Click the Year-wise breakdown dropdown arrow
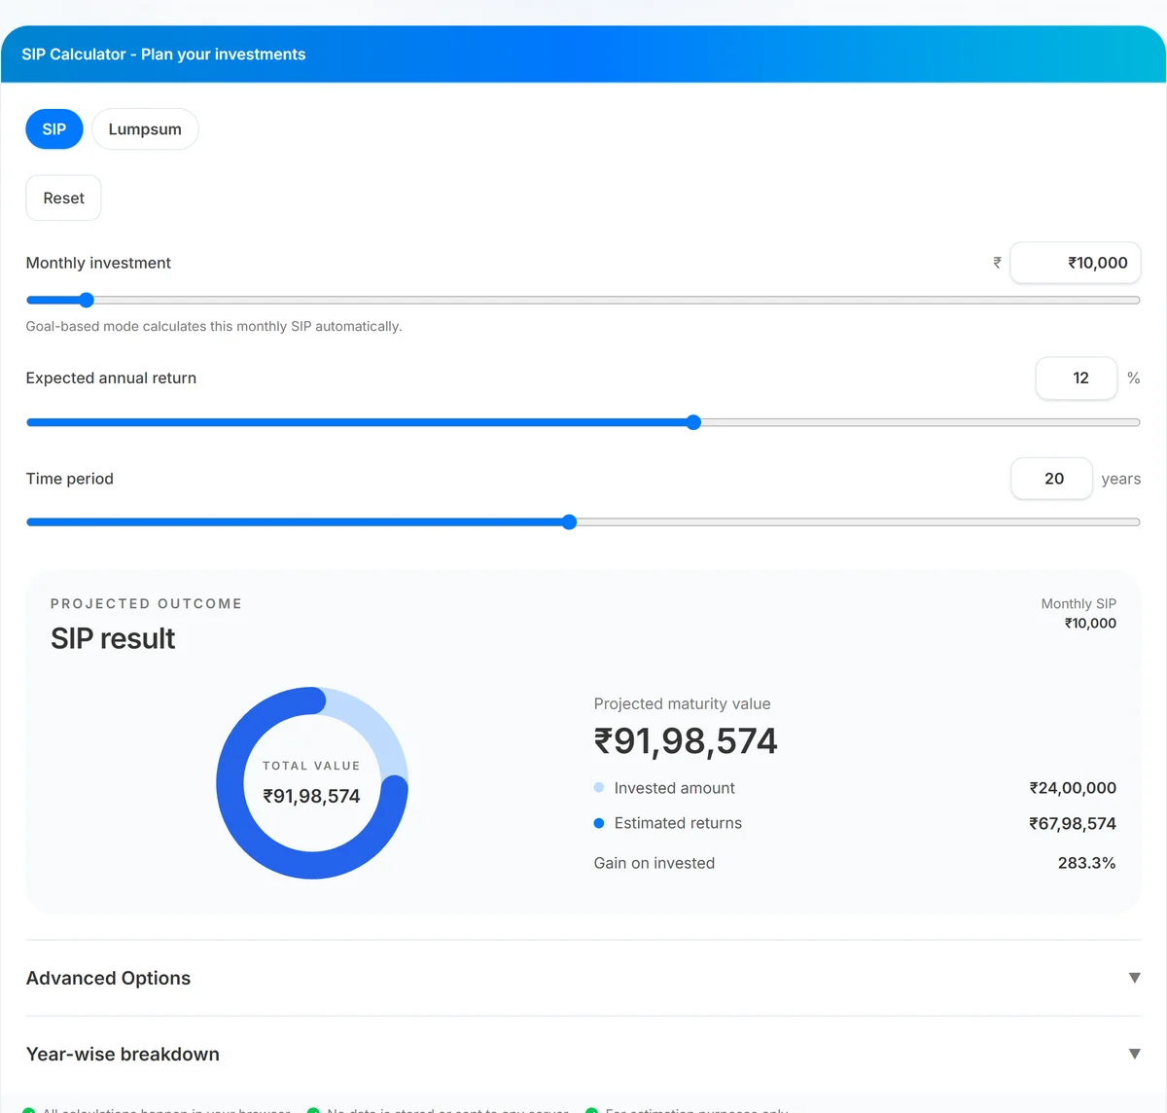Image resolution: width=1167 pixels, height=1113 pixels. click(1134, 1055)
